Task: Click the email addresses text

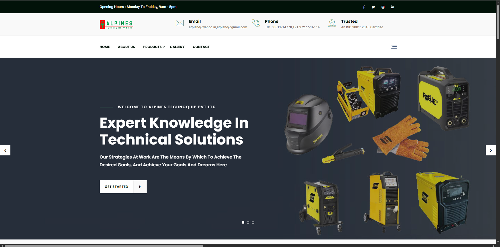Action: [x=218, y=27]
